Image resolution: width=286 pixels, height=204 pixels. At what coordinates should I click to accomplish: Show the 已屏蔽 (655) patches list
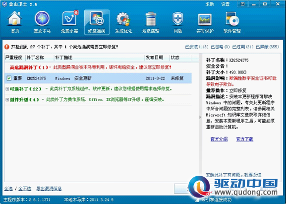point(267,47)
